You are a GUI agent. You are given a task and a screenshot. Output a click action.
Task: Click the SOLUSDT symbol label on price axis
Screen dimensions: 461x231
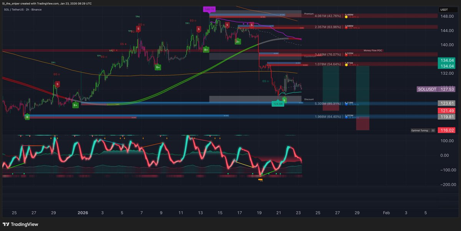click(x=428, y=89)
